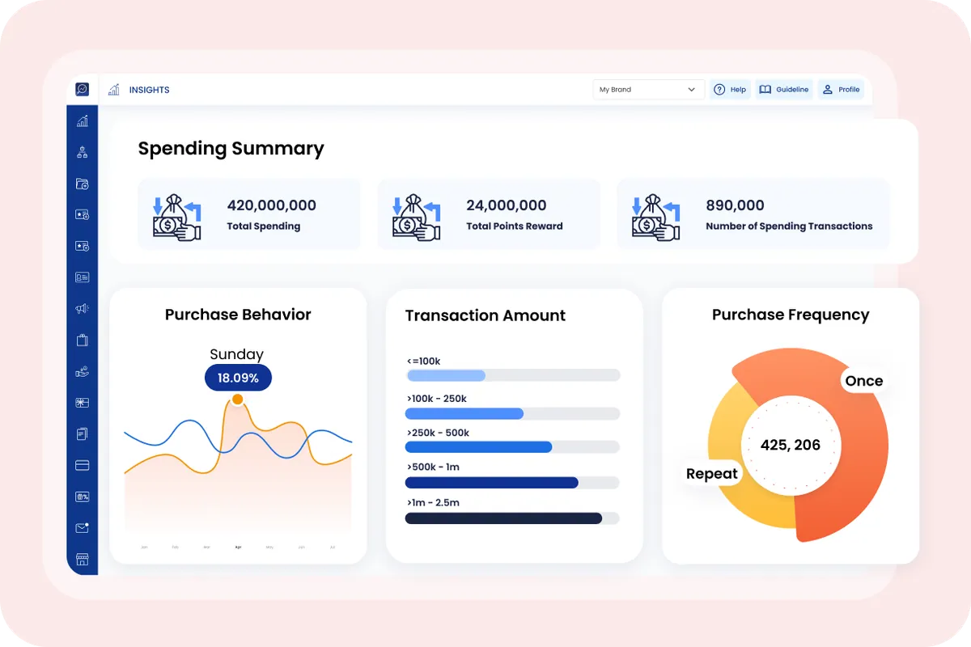Click the app logo in top-left corner

(82, 89)
